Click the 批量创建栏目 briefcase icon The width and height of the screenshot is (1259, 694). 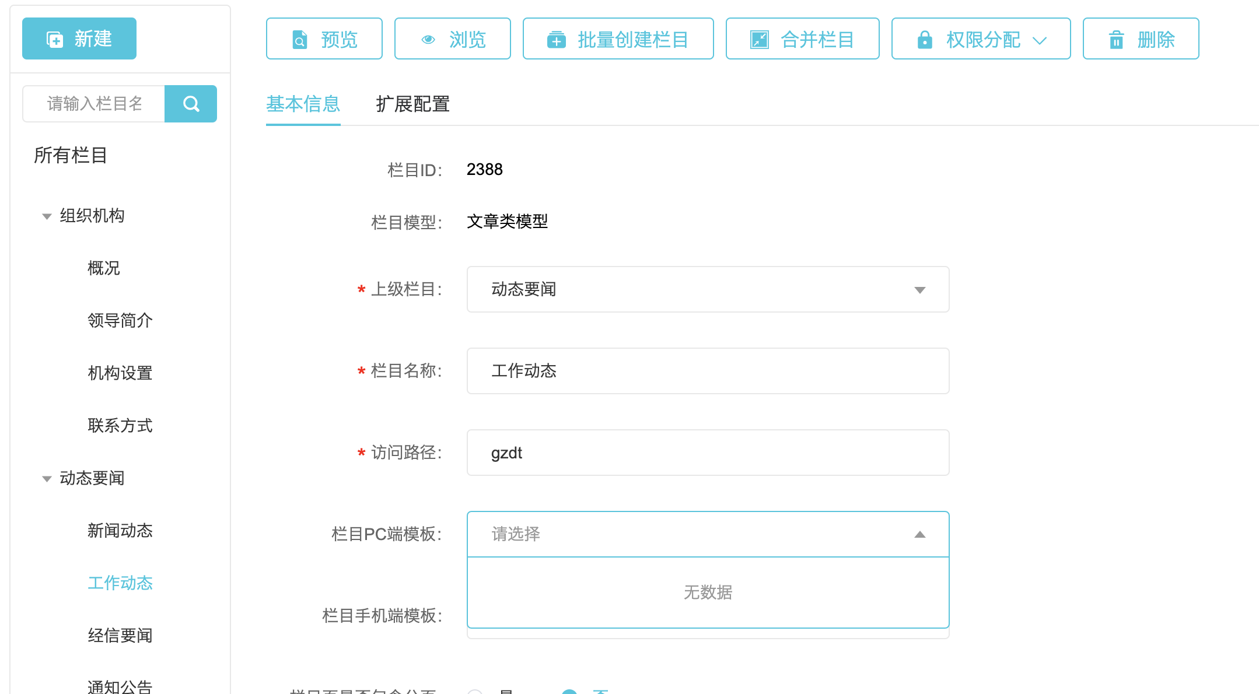[x=556, y=40]
